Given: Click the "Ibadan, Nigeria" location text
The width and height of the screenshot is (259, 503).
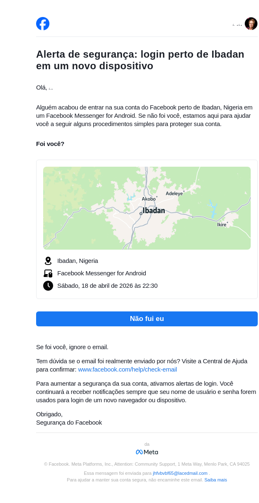Looking at the screenshot, I should [x=78, y=261].
